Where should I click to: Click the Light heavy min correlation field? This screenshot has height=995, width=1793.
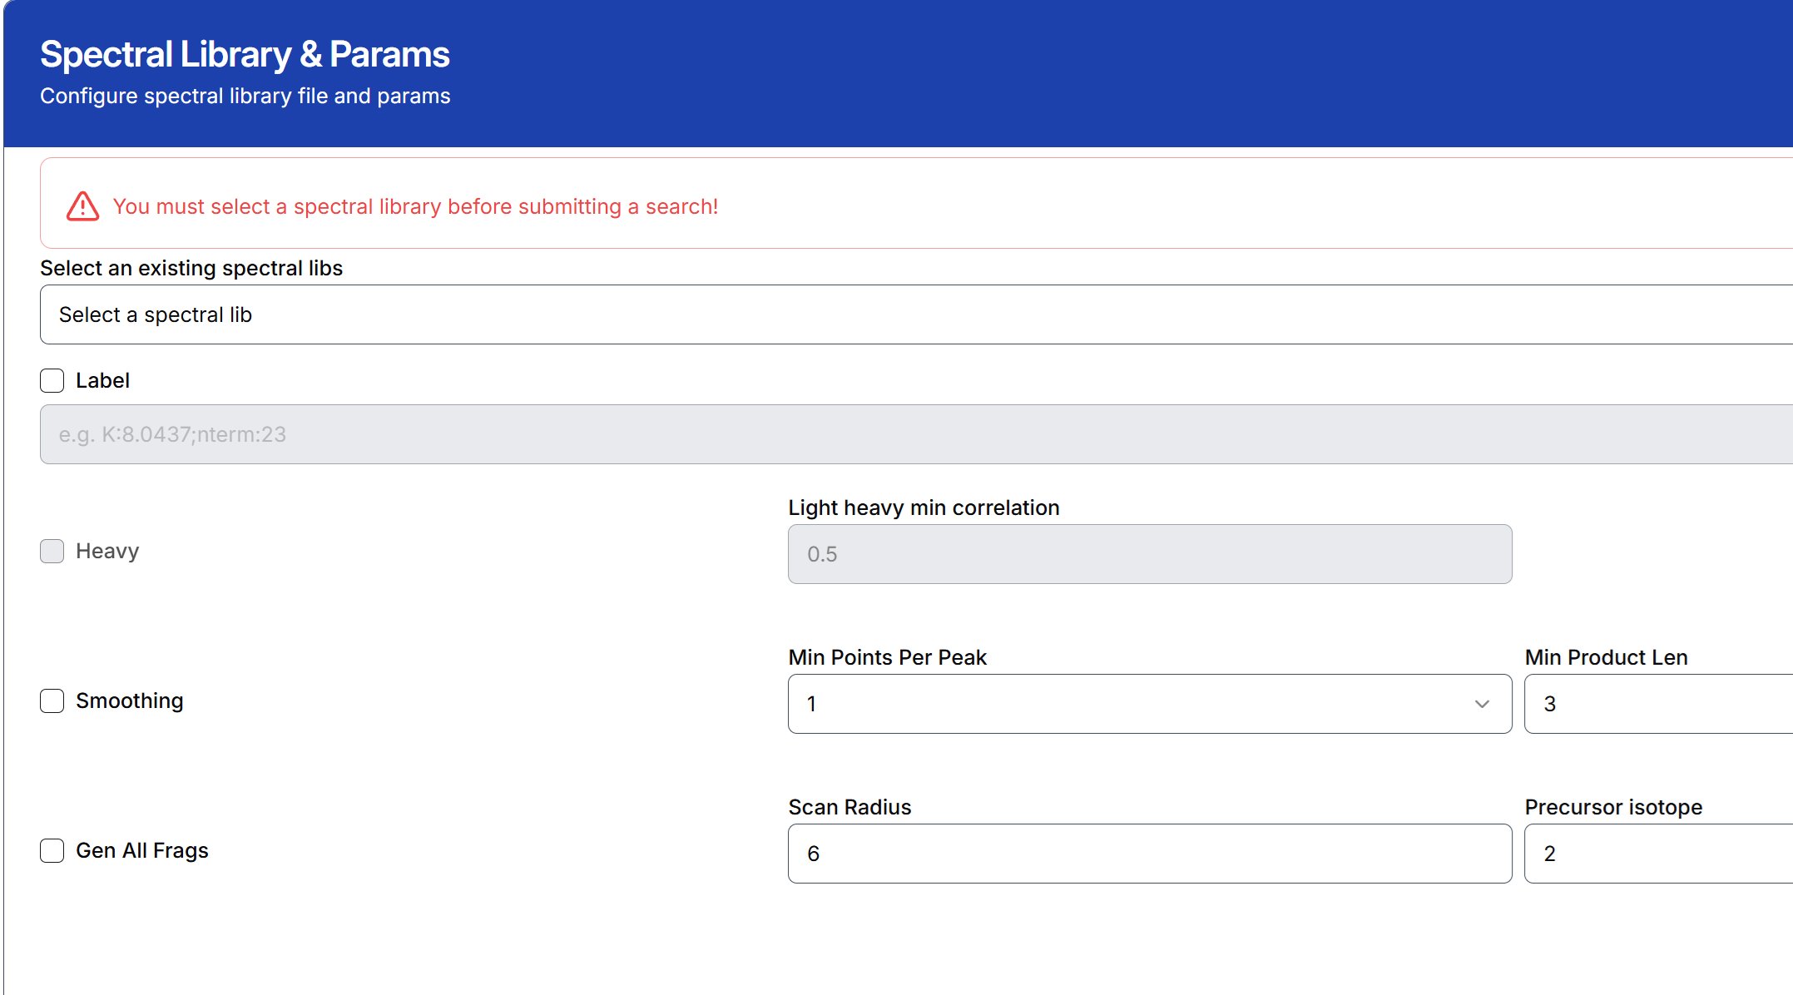pos(1149,554)
